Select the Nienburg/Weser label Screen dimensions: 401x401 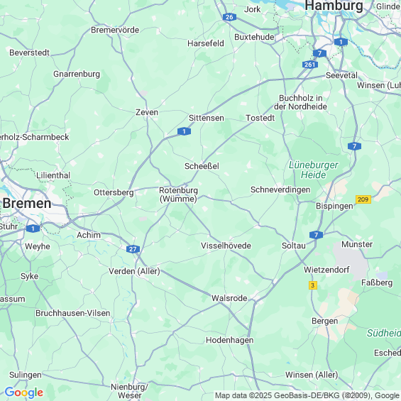click(x=129, y=391)
